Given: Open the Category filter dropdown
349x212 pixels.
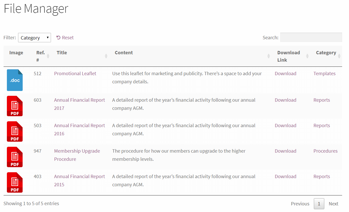Looking at the screenshot, I should [x=34, y=38].
